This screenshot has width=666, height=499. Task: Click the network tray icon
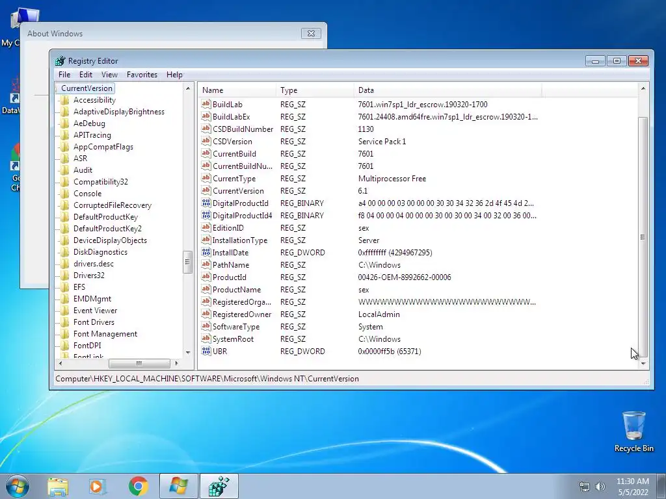(585, 487)
